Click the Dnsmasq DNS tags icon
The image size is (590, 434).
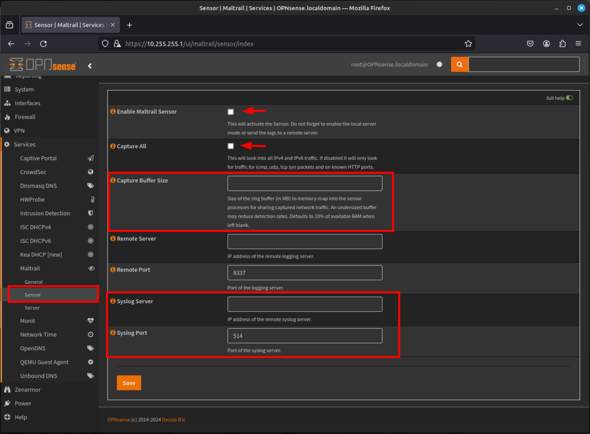click(91, 185)
